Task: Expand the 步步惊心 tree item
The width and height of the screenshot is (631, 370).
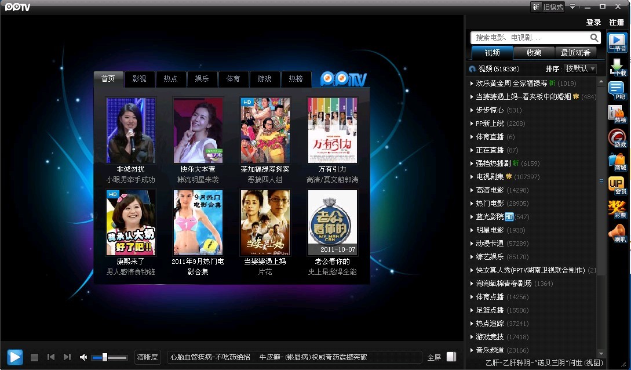Action: pos(472,110)
